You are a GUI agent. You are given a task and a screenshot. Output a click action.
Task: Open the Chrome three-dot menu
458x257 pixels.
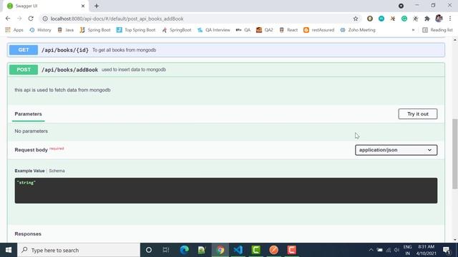click(x=450, y=19)
